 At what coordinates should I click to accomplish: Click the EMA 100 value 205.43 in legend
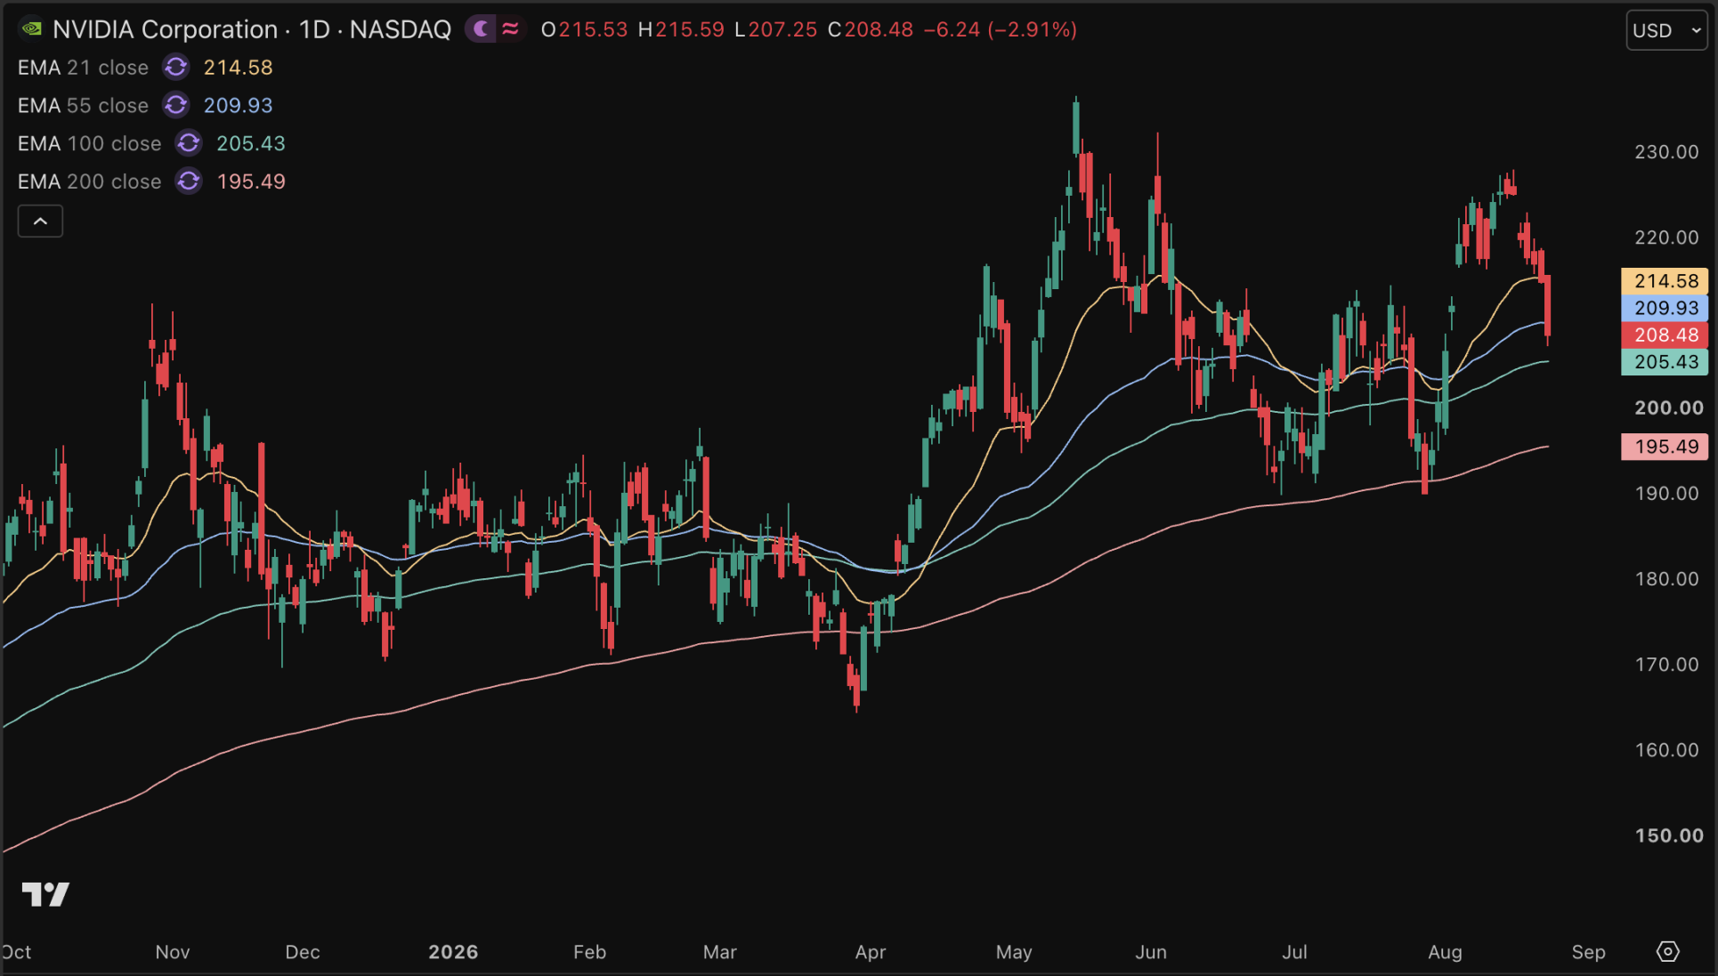point(251,143)
